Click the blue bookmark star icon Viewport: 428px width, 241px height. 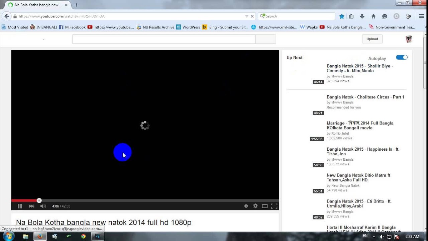click(341, 16)
